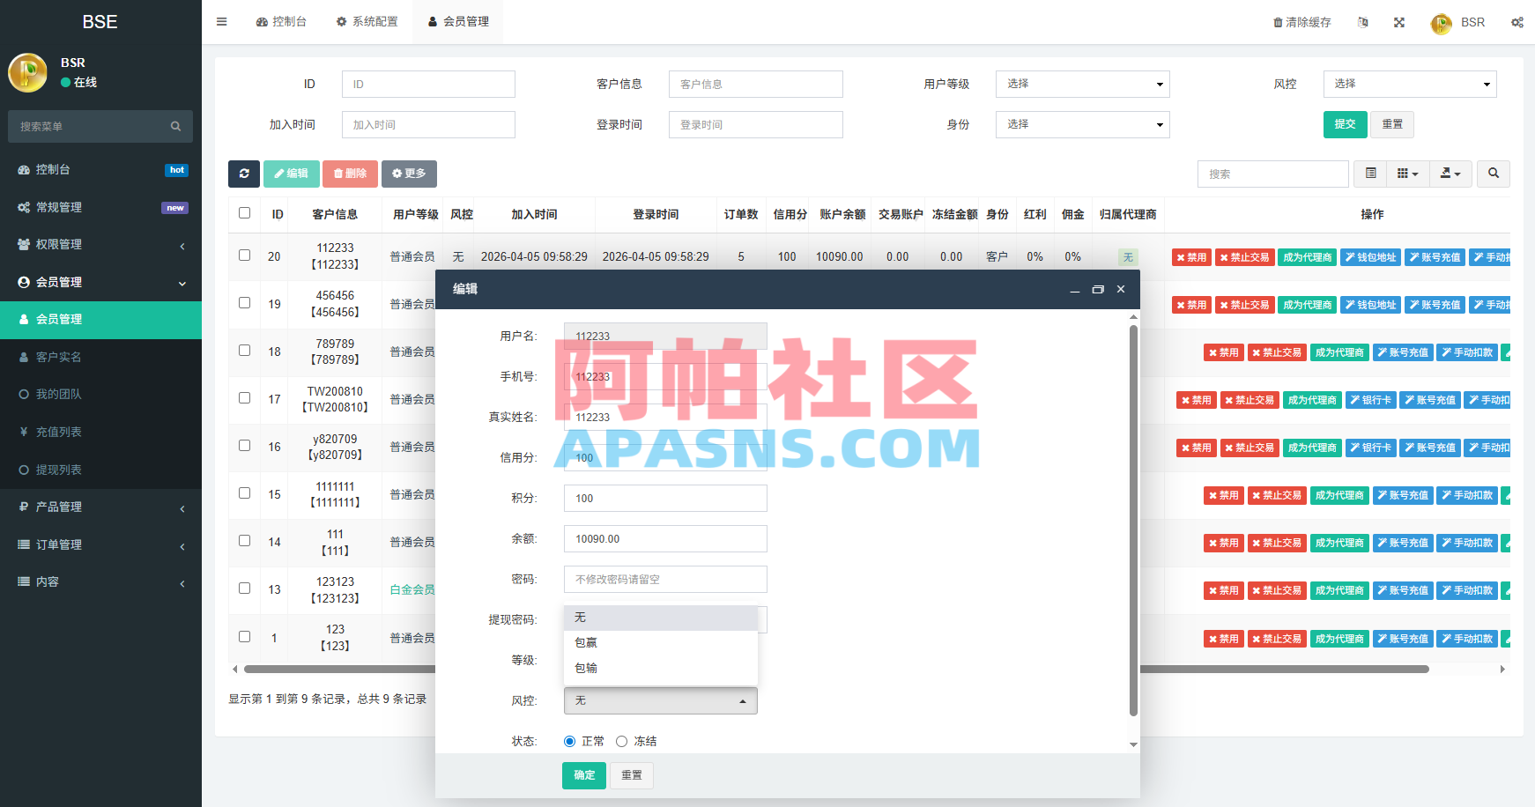This screenshot has height=807, width=1535.
Task: Click the table horizontal scrollbar
Action: [x=835, y=670]
